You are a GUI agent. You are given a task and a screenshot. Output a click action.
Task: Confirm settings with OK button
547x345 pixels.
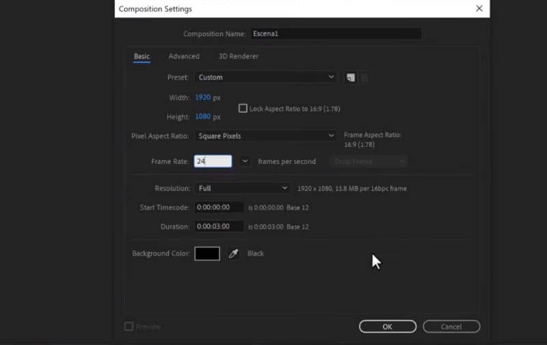pyautogui.click(x=388, y=327)
